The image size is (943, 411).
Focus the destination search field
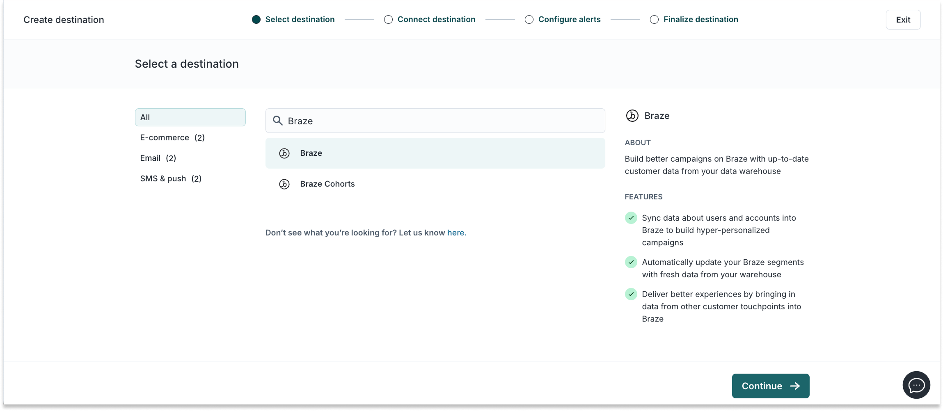(x=443, y=121)
